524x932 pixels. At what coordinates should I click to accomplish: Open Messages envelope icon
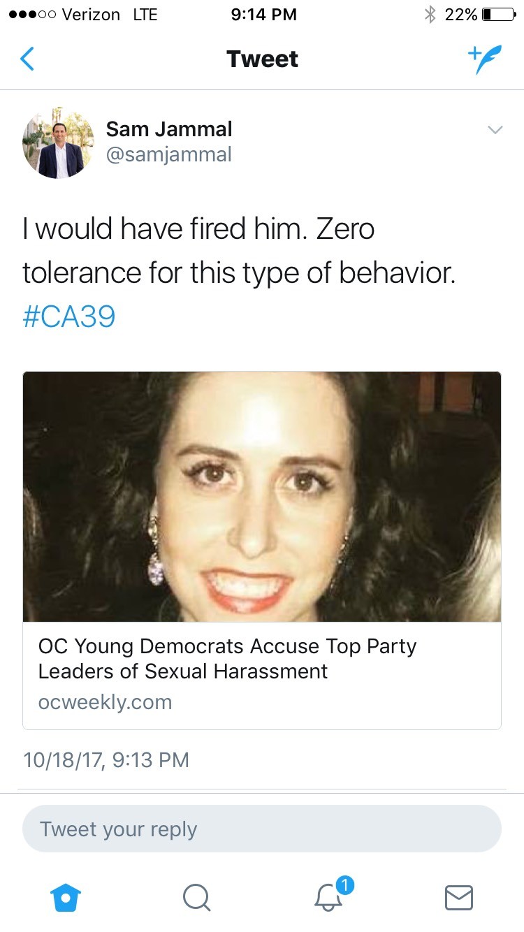pos(459,897)
